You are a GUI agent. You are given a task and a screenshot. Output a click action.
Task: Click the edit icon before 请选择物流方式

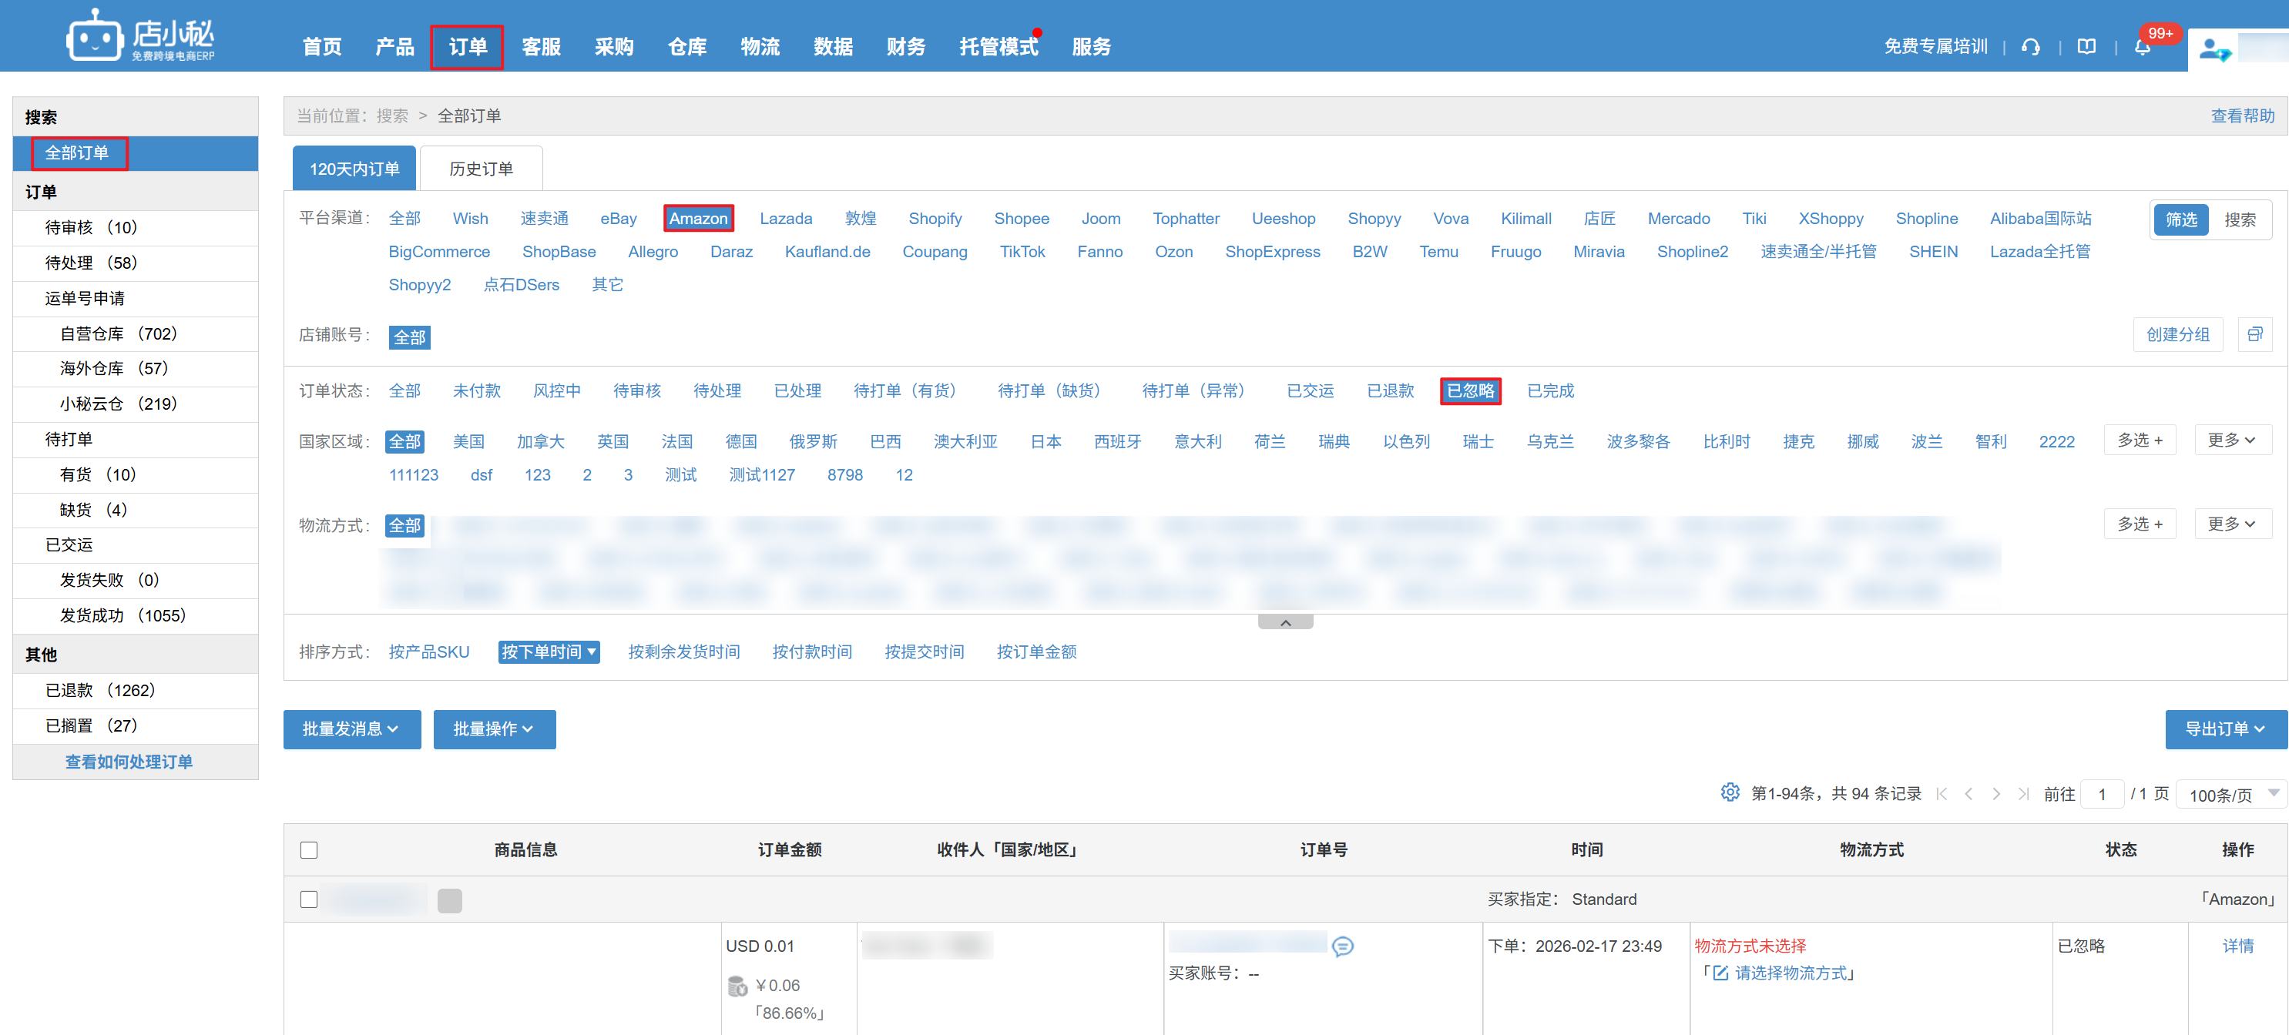coord(1720,973)
